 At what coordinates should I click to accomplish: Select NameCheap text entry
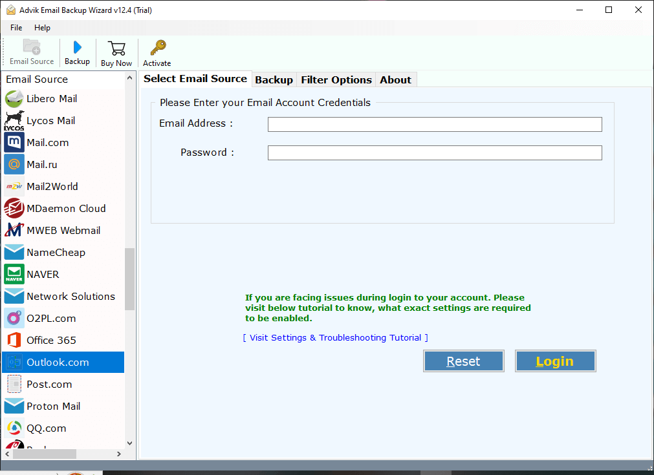point(56,253)
